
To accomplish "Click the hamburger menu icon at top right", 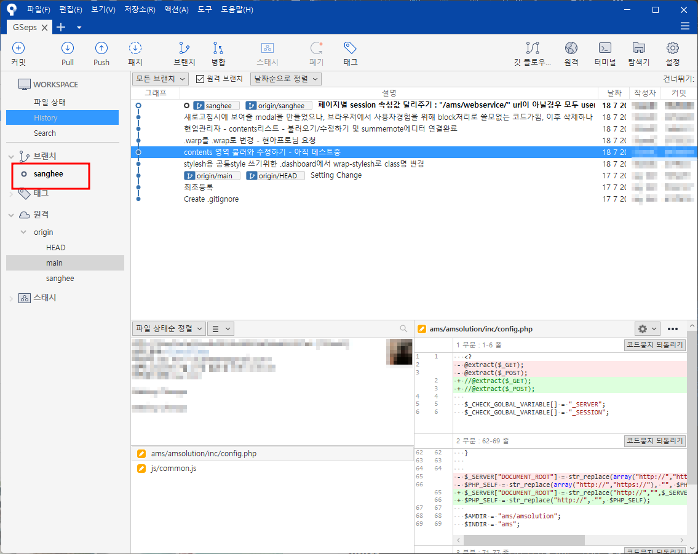I will pyautogui.click(x=685, y=26).
